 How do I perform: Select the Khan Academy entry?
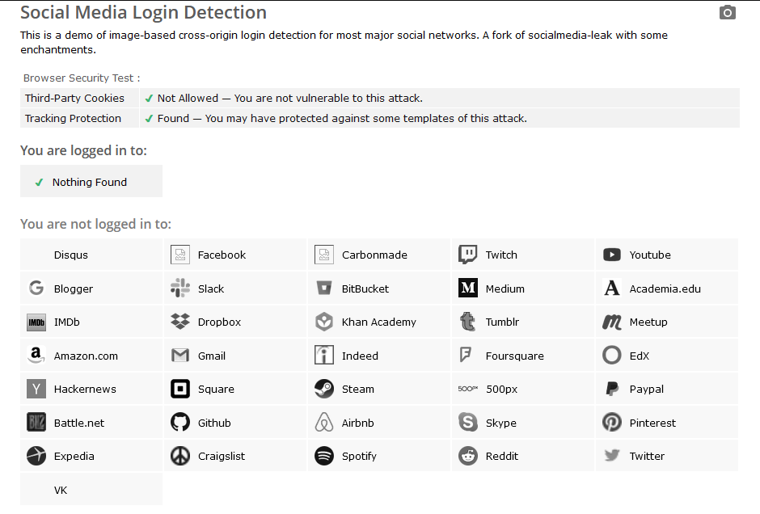(x=378, y=322)
